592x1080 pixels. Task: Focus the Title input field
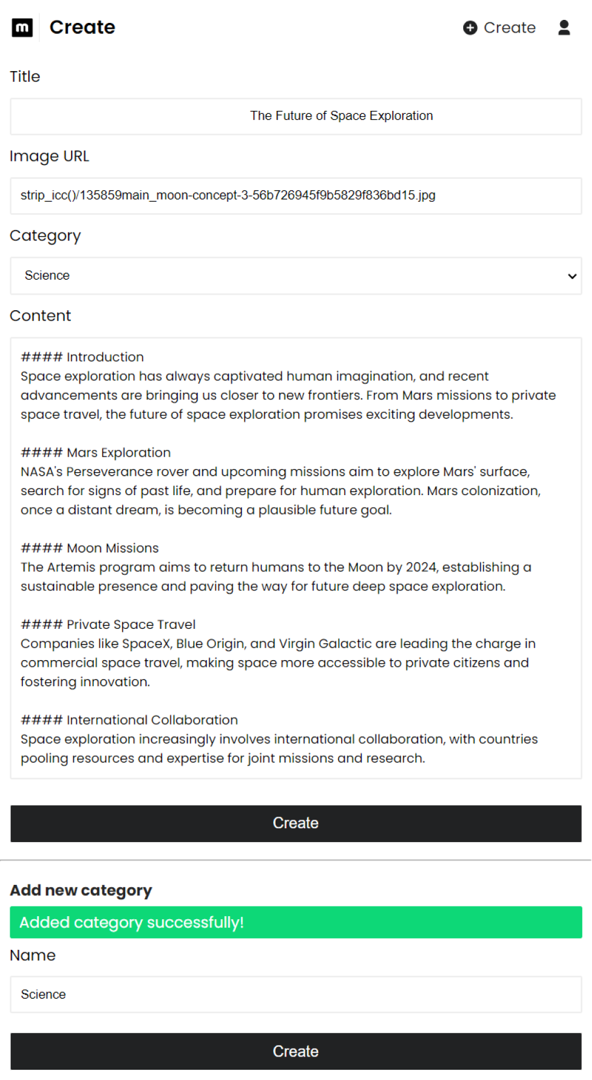295,116
